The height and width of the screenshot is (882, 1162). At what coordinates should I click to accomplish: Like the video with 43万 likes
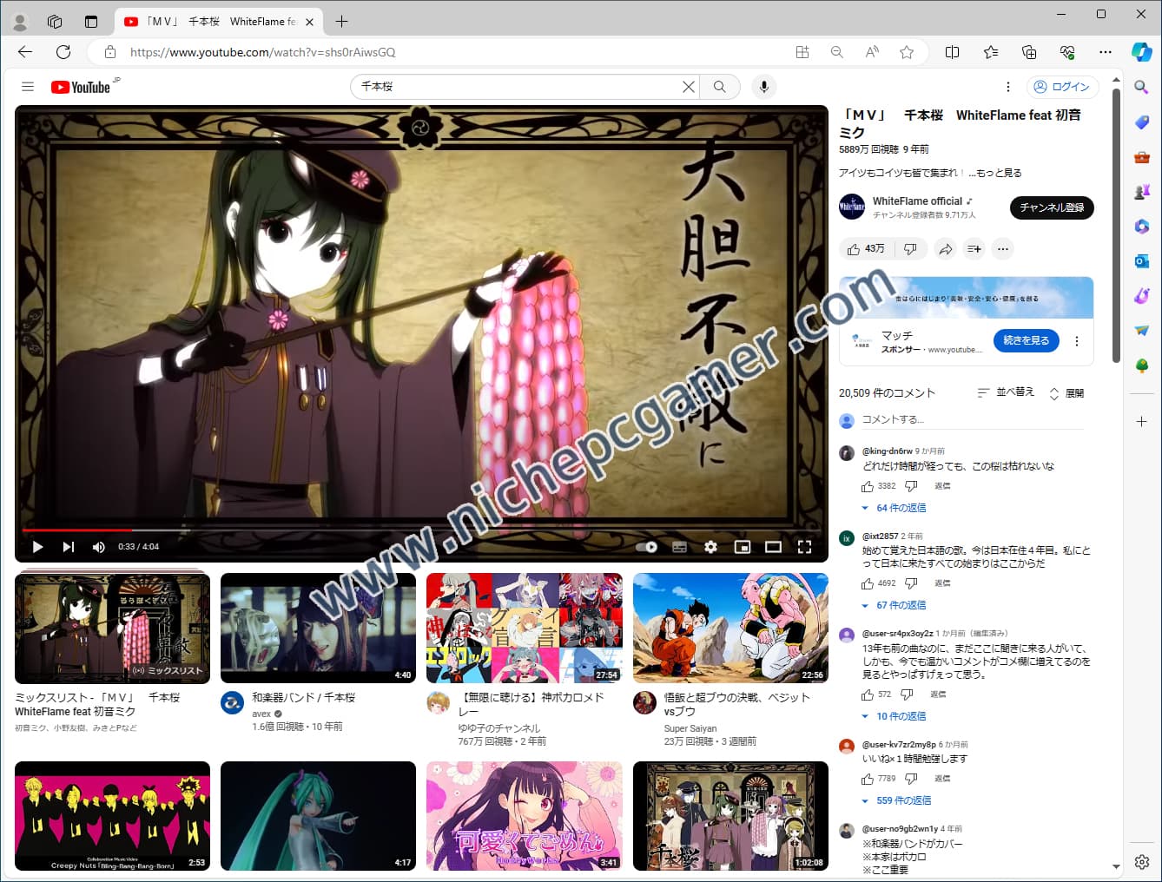[866, 249]
